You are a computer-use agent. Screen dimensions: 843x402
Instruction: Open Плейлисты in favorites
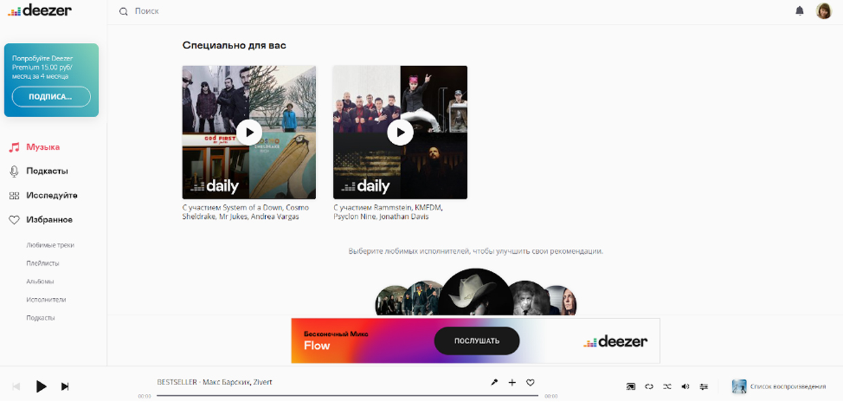[x=42, y=263]
